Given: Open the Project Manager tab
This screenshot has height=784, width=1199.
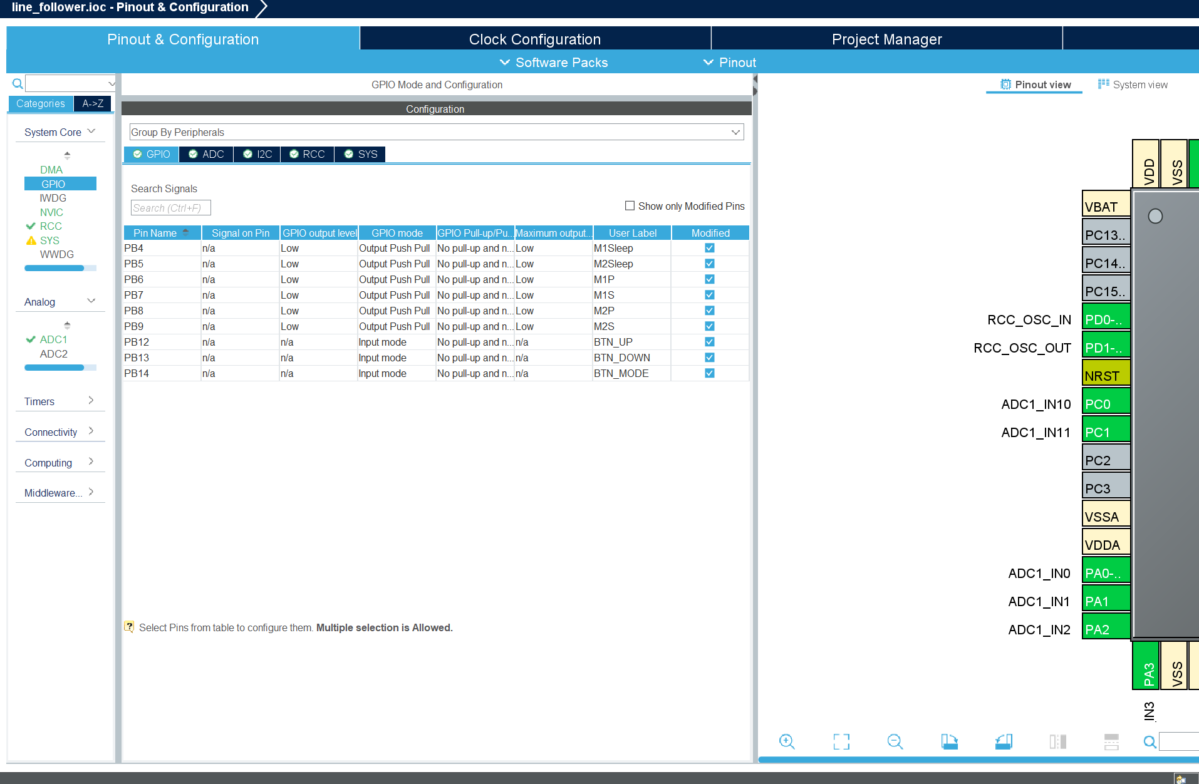Looking at the screenshot, I should tap(887, 39).
